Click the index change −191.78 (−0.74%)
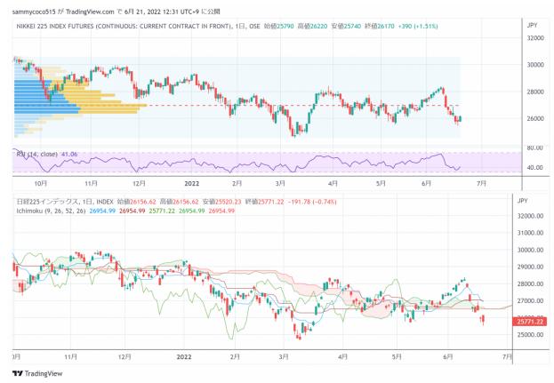Image resolution: width=554 pixels, height=383 pixels. click(312, 202)
